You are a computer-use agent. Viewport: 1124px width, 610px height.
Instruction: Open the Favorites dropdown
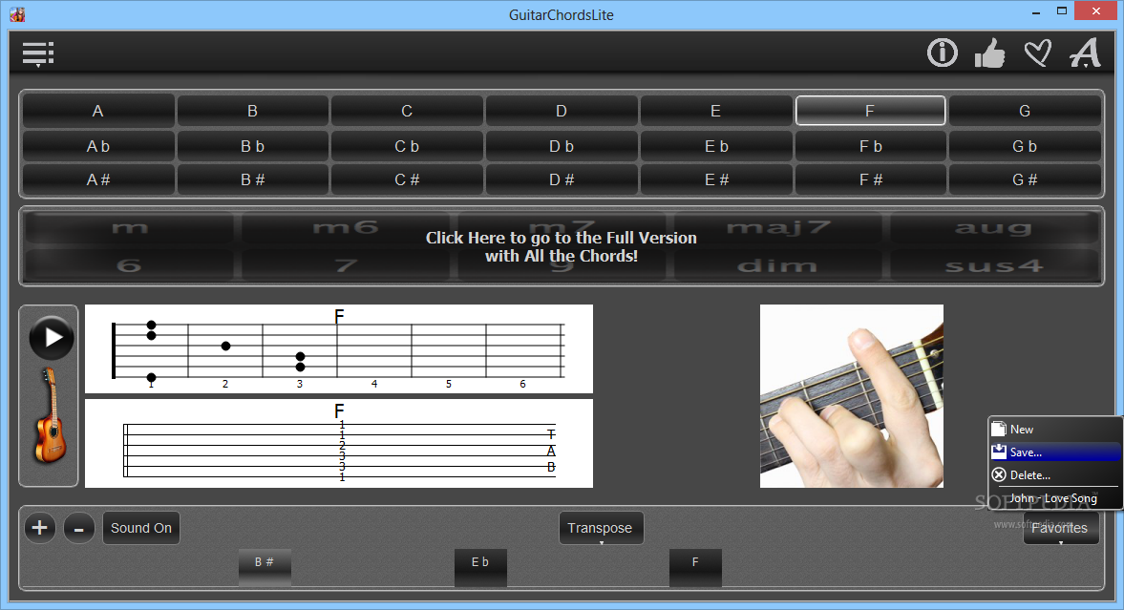point(1060,528)
